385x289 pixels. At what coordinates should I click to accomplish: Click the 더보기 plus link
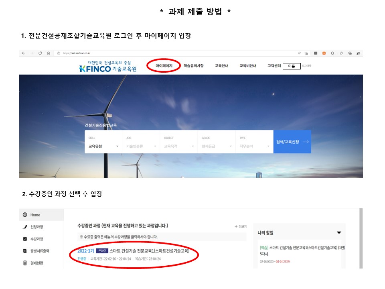click(x=241, y=226)
